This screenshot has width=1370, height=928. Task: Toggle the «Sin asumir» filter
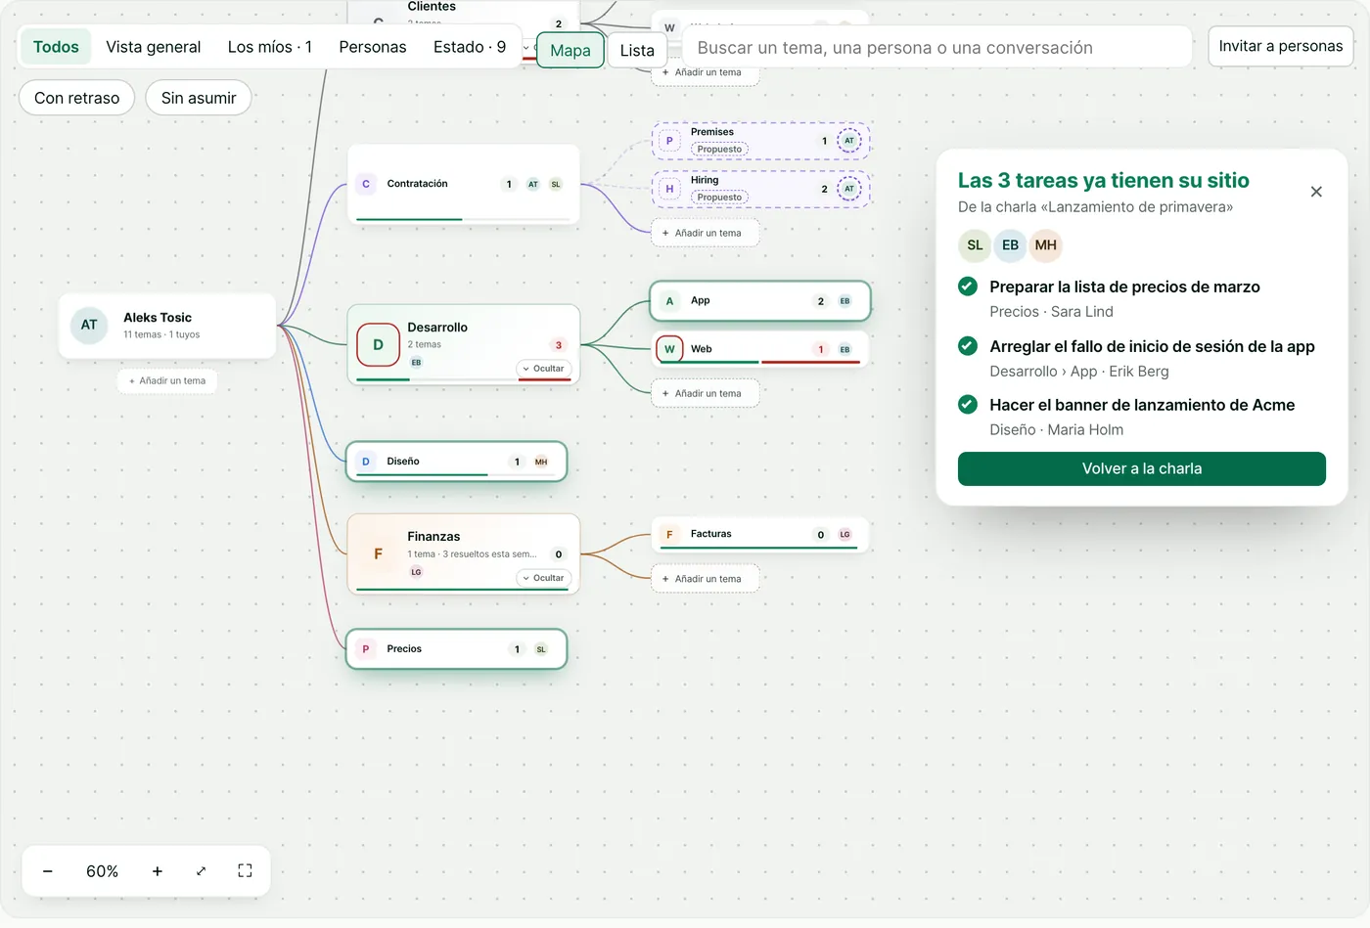click(x=199, y=98)
